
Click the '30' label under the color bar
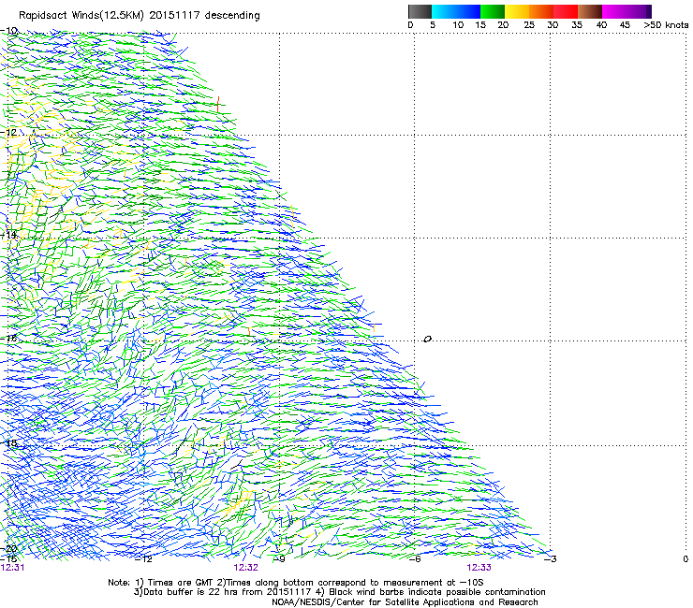(553, 24)
